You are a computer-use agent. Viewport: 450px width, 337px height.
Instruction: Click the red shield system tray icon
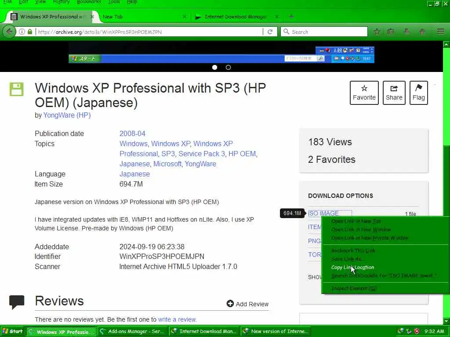pos(417,332)
